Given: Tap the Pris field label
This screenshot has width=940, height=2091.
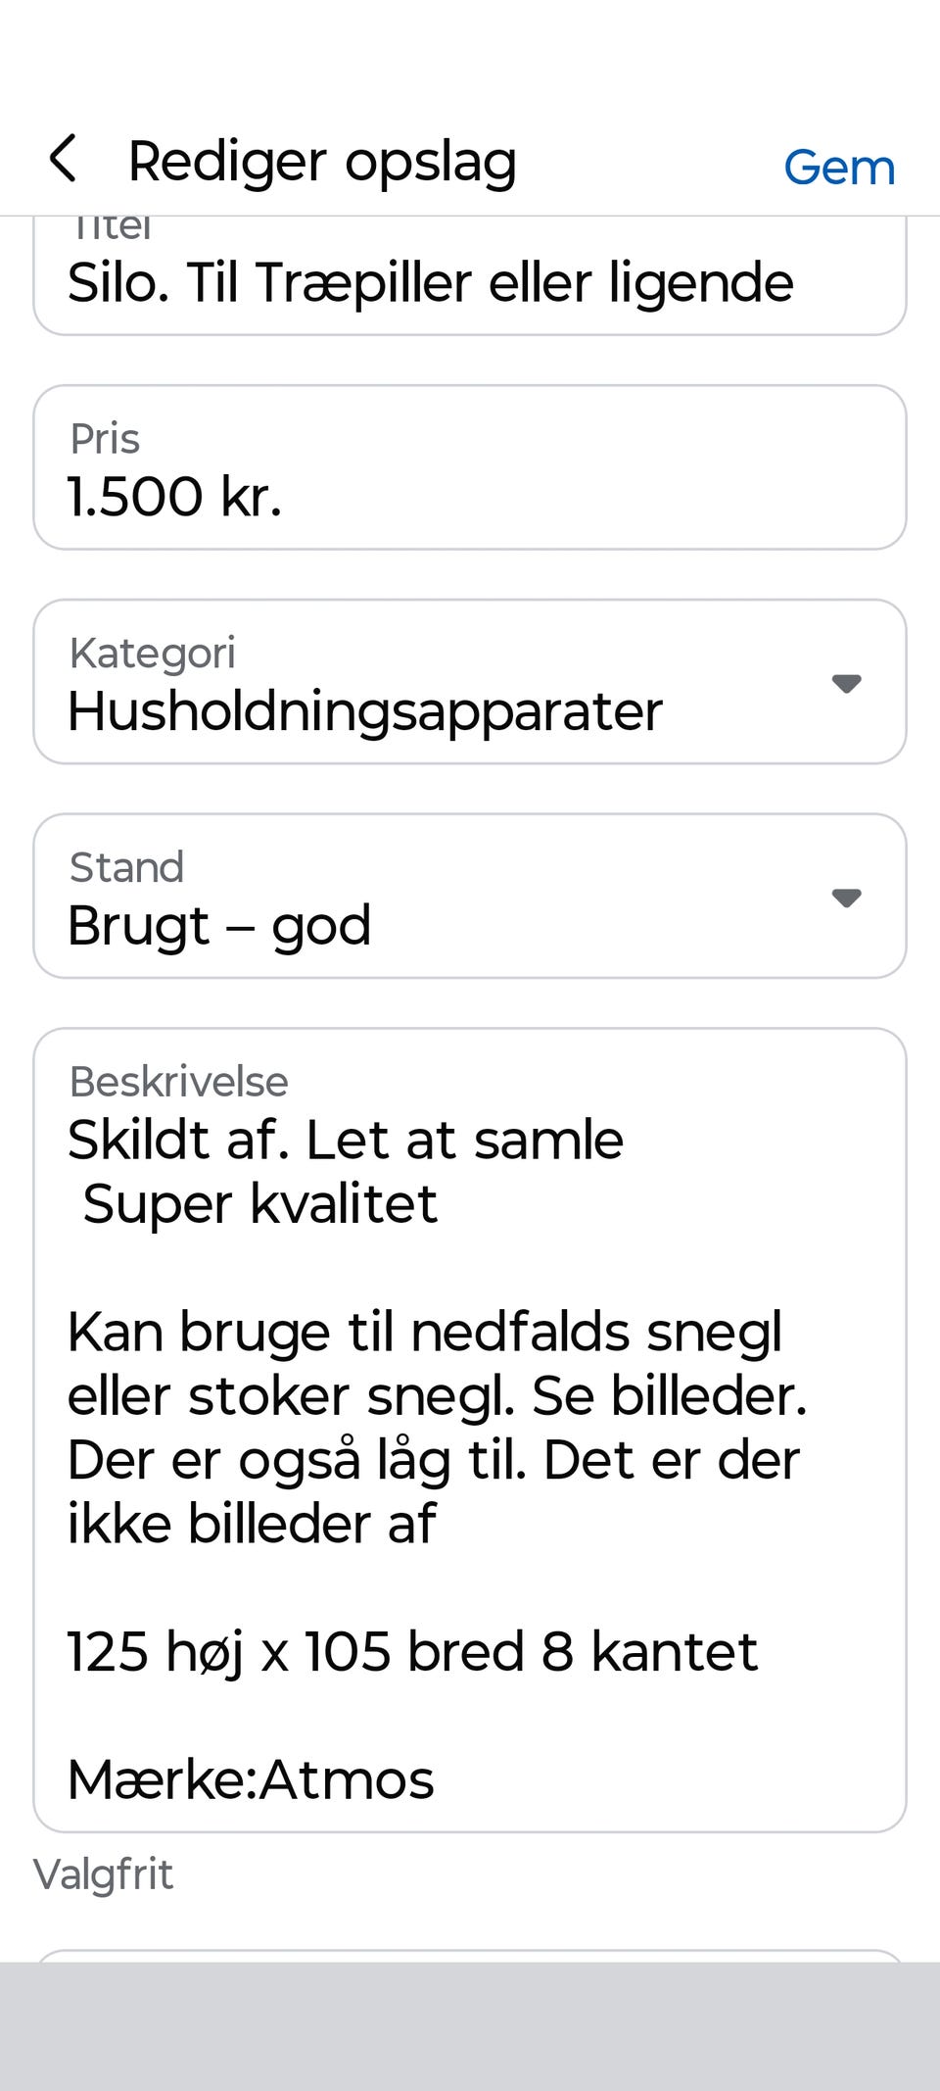Looking at the screenshot, I should [x=105, y=439].
